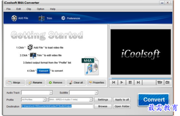Open the snapshot folder icon
The image size is (180, 116).
pyautogui.click(x=160, y=82)
